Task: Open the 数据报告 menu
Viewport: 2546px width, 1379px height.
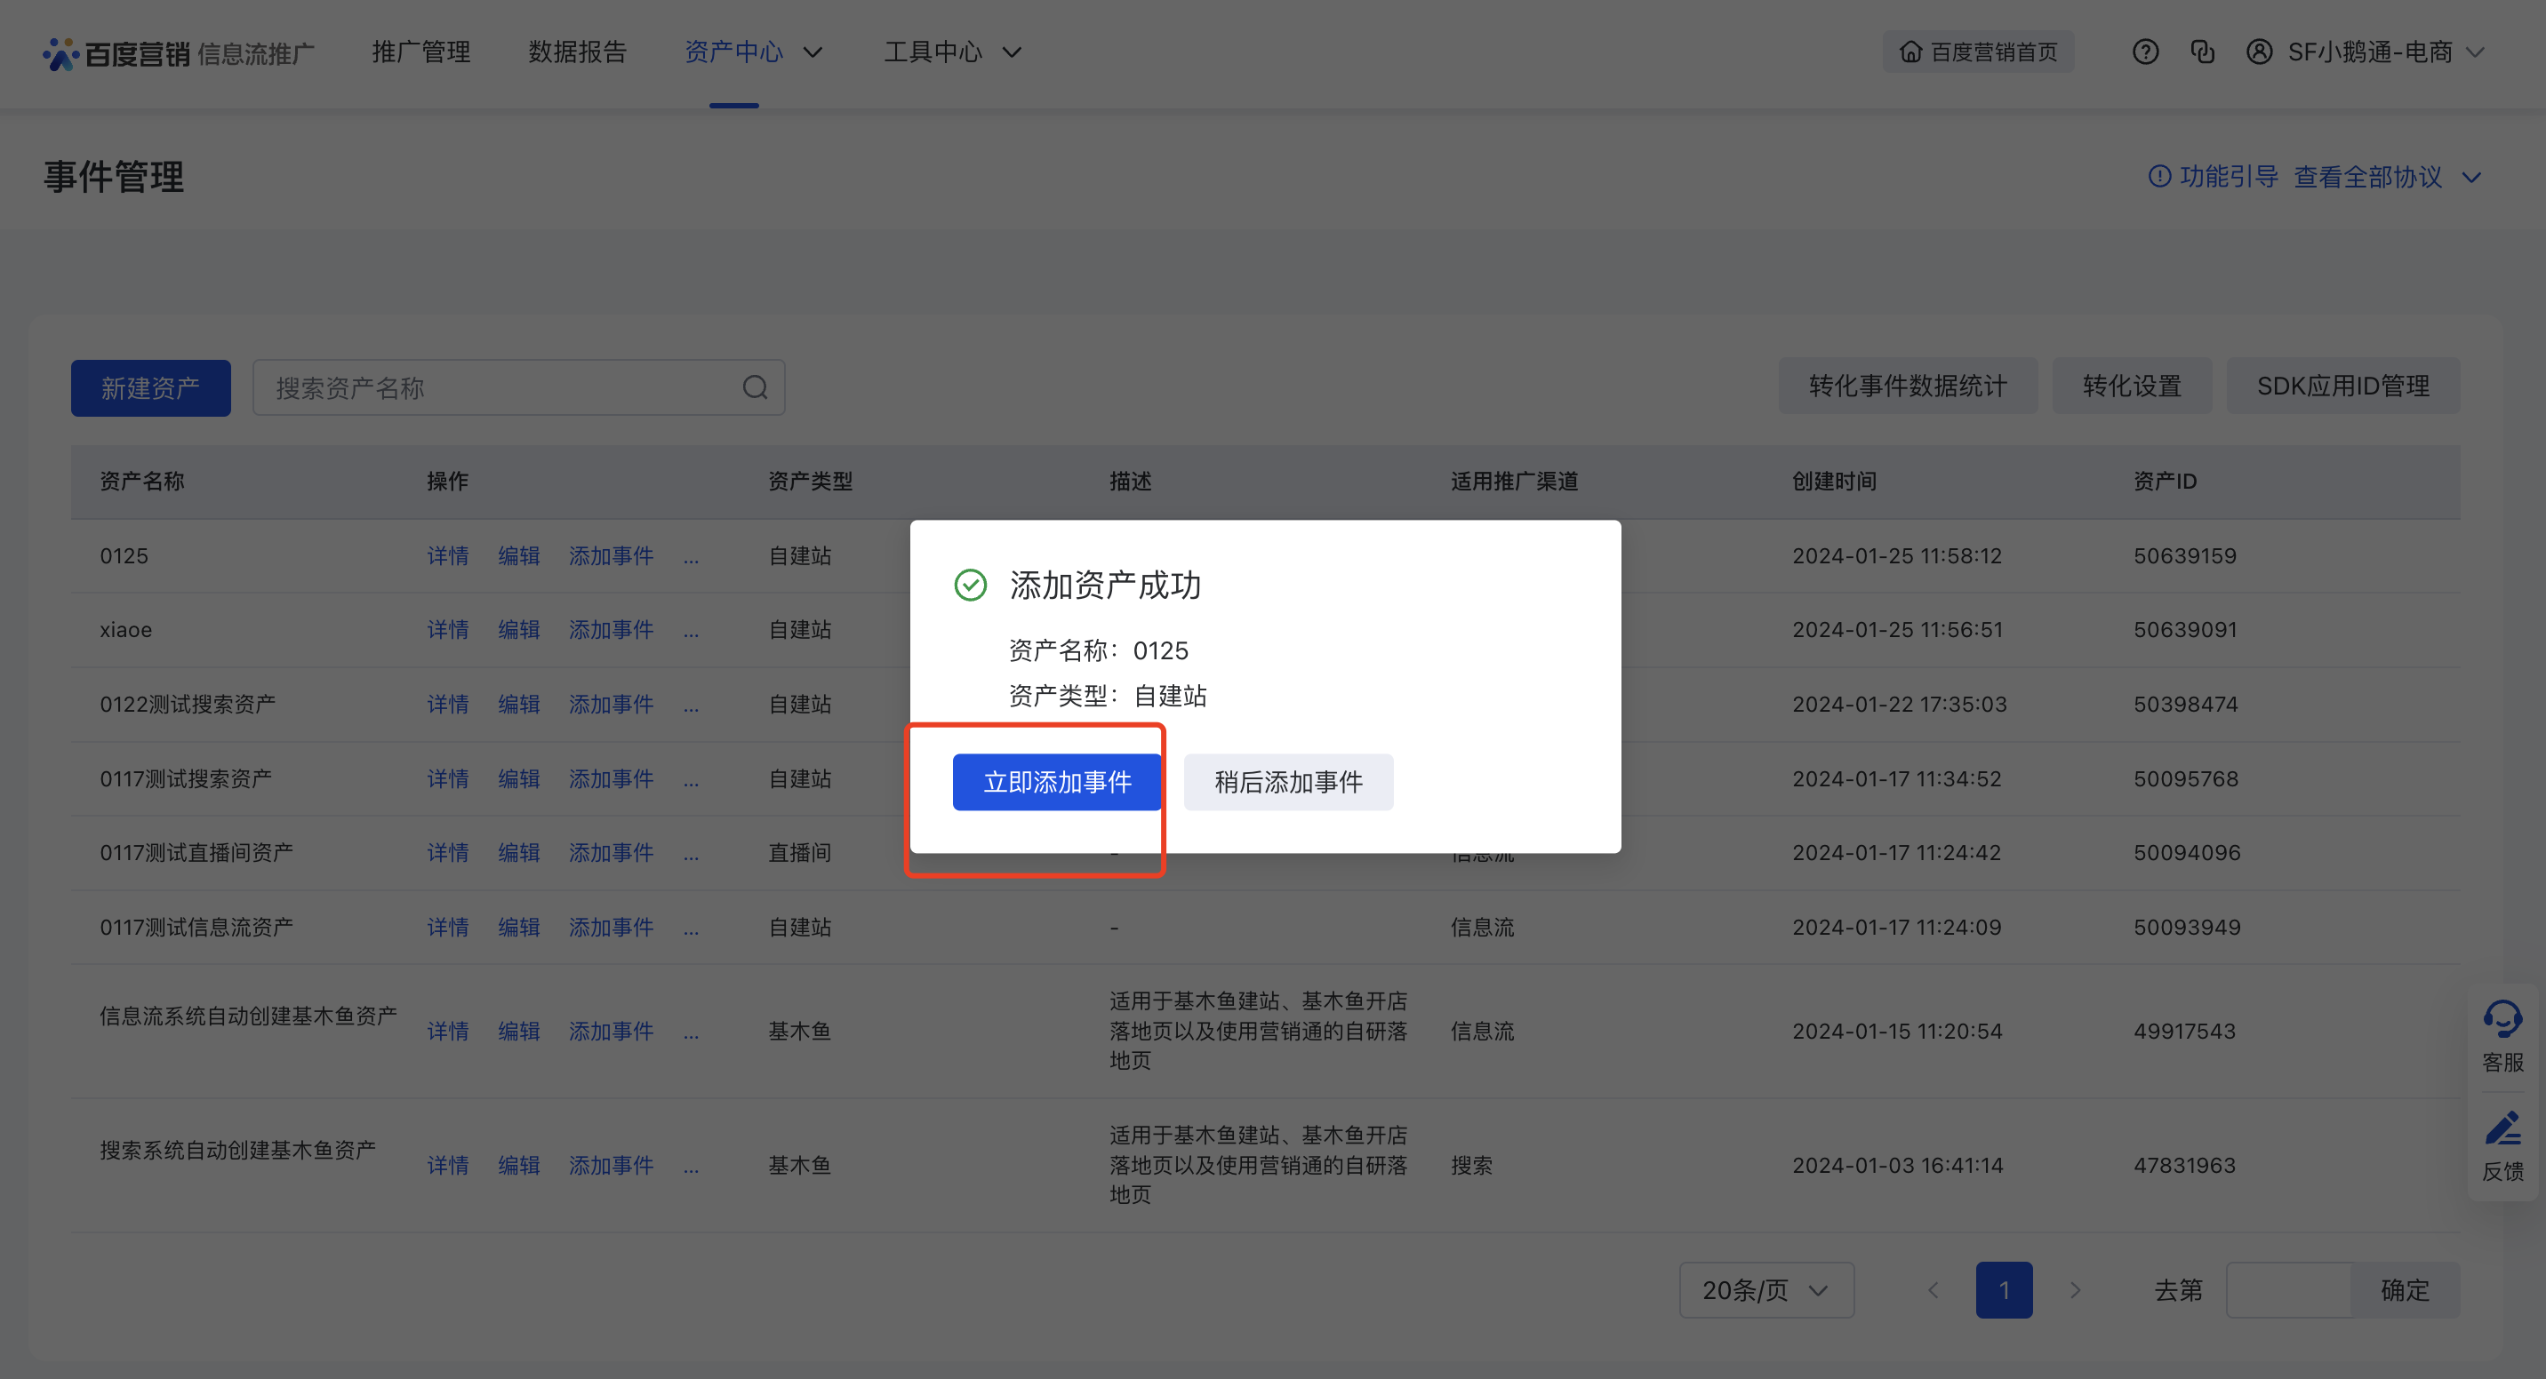Action: click(x=577, y=52)
